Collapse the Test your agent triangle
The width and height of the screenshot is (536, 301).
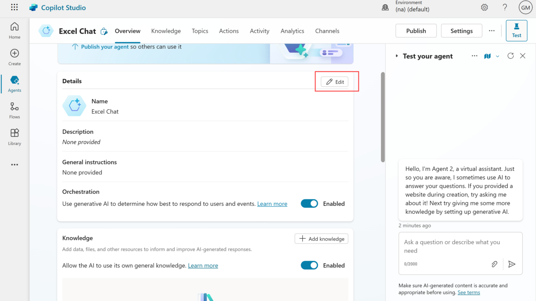click(397, 56)
